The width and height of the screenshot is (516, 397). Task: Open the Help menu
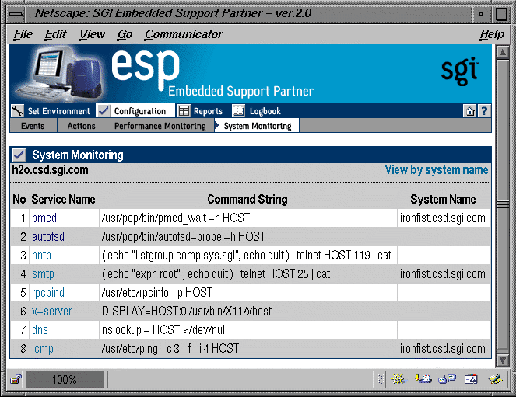click(x=492, y=34)
